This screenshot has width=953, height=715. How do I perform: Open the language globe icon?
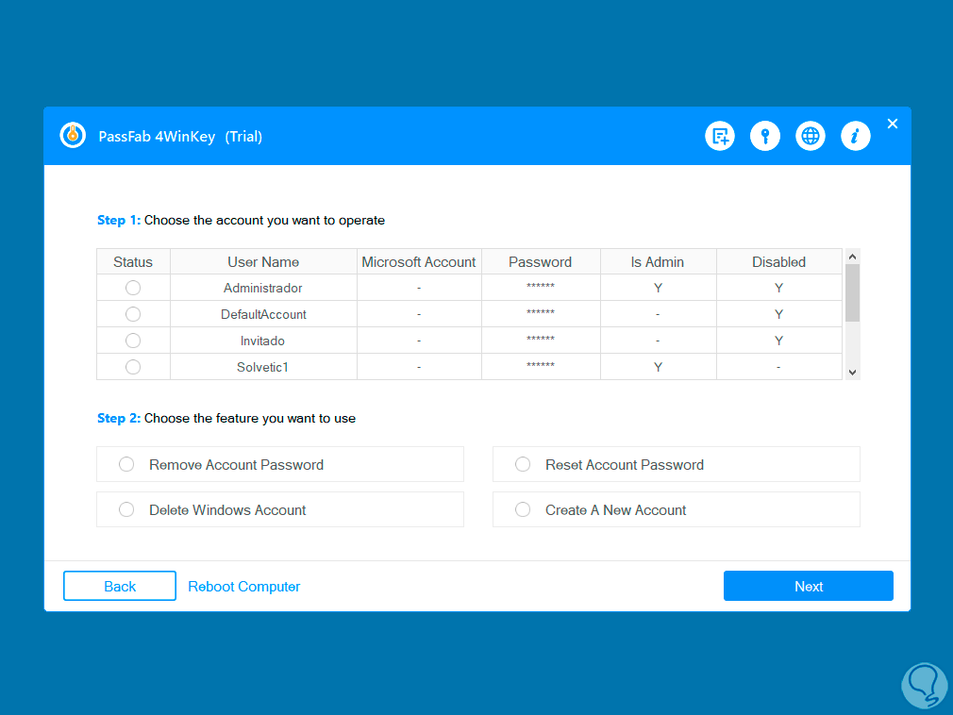click(x=811, y=136)
